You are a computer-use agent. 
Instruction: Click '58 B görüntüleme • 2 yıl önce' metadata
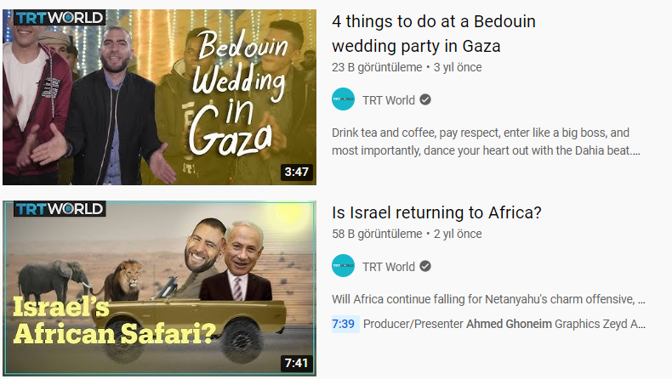407,234
